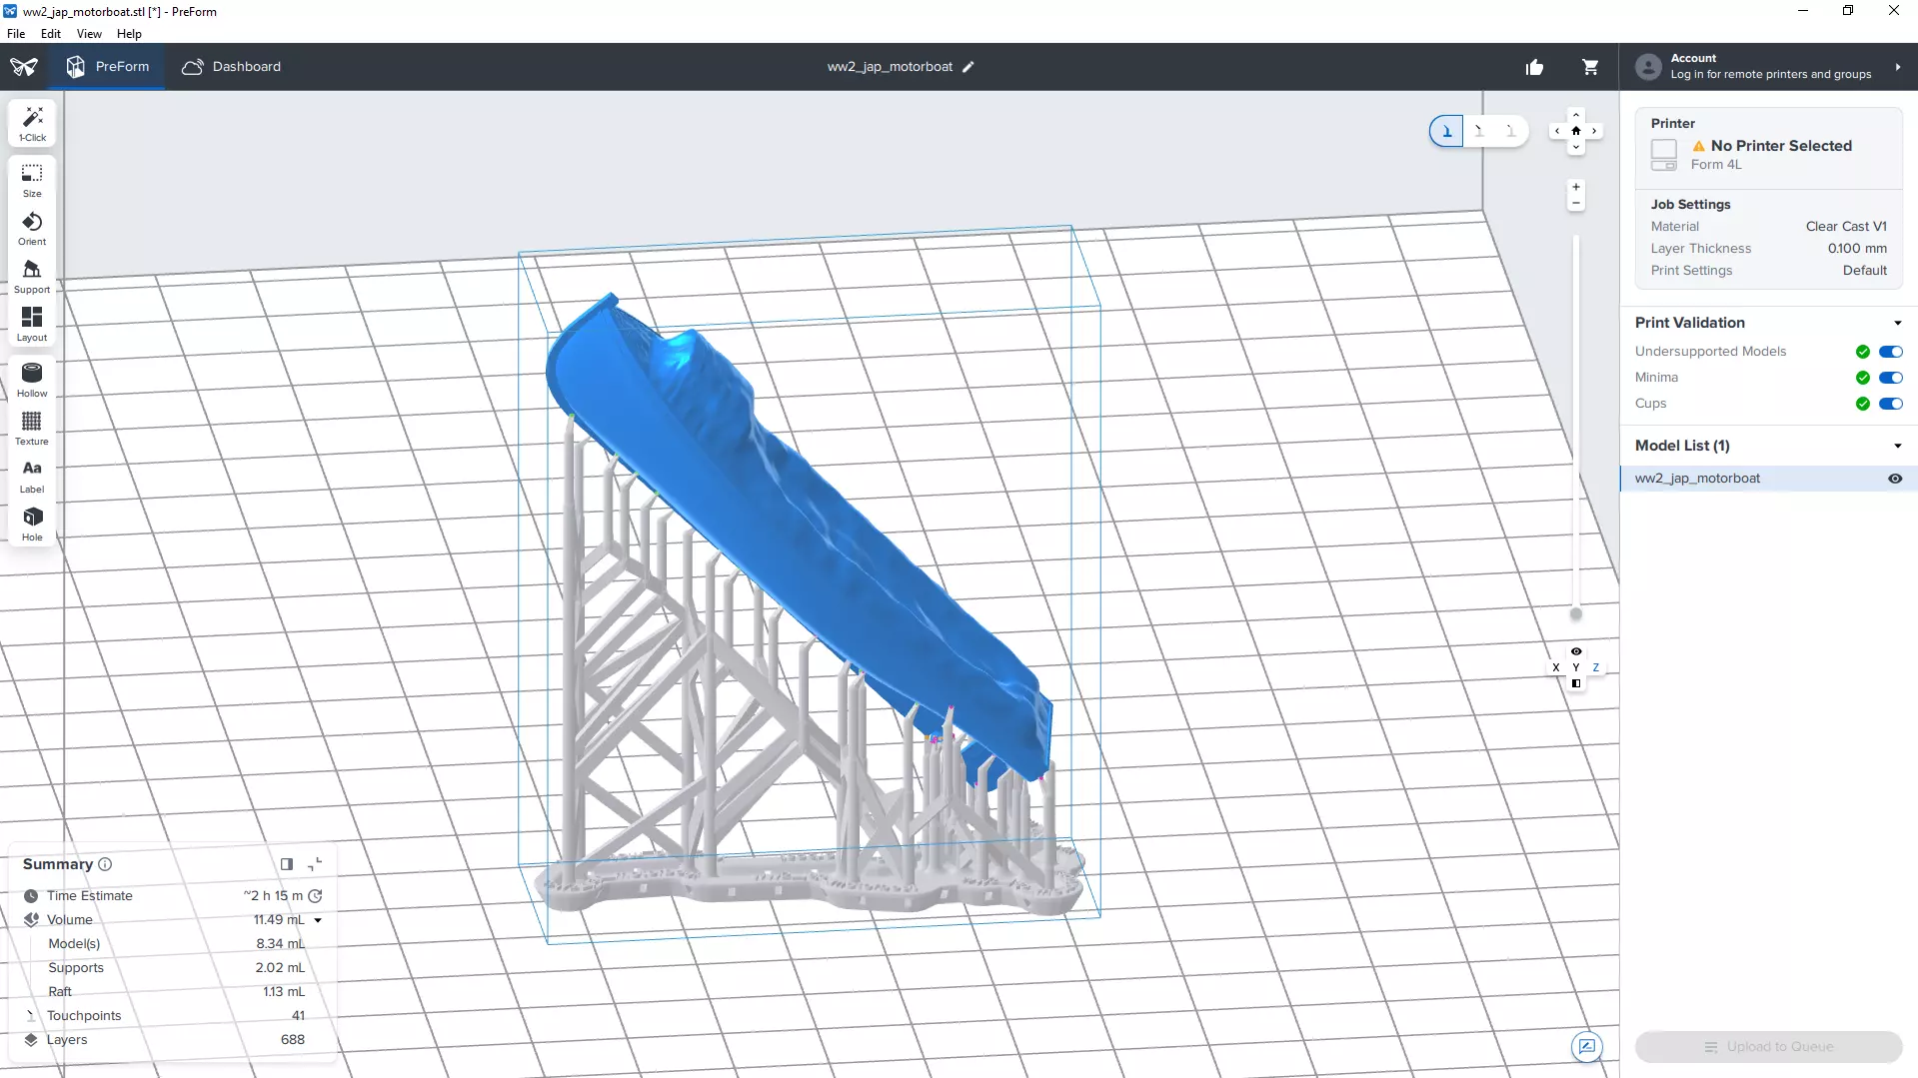Viewport: 1918px width, 1078px height.
Task: Hide the ww2_jap_motorboat model
Action: (x=1895, y=479)
